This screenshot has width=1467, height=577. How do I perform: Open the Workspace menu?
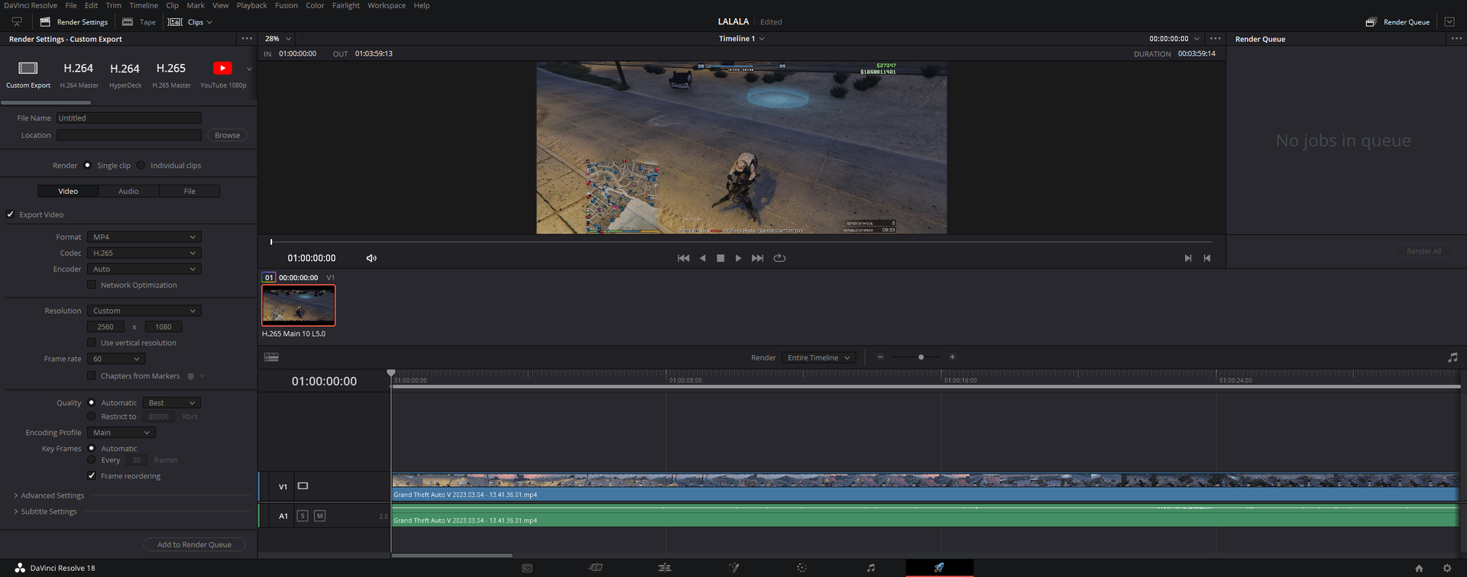[387, 5]
